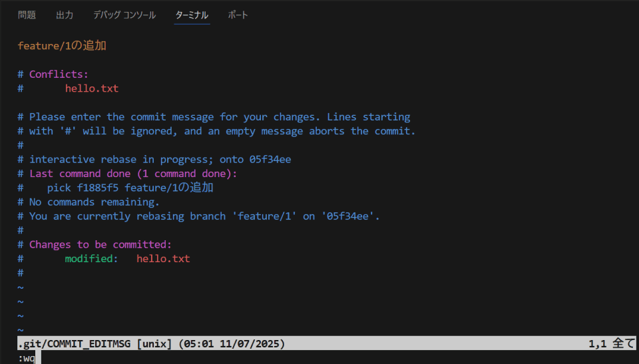
Task: Click the :wq command line
Action: (x=27, y=358)
